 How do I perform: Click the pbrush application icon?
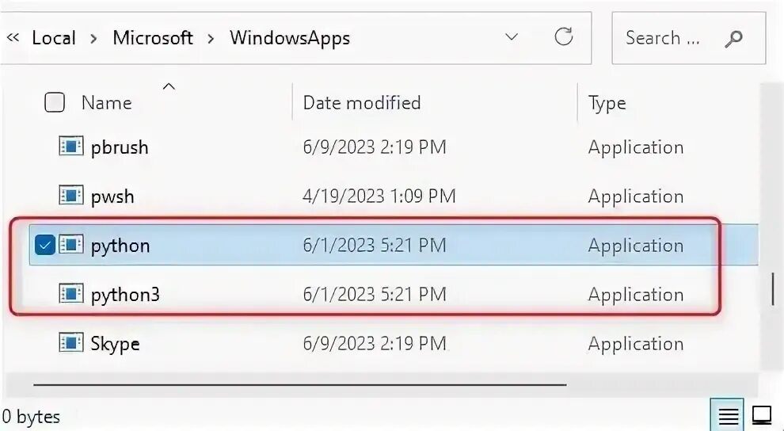[71, 147]
